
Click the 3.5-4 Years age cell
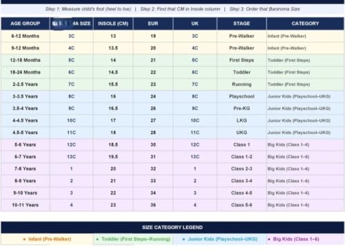(x=26, y=109)
